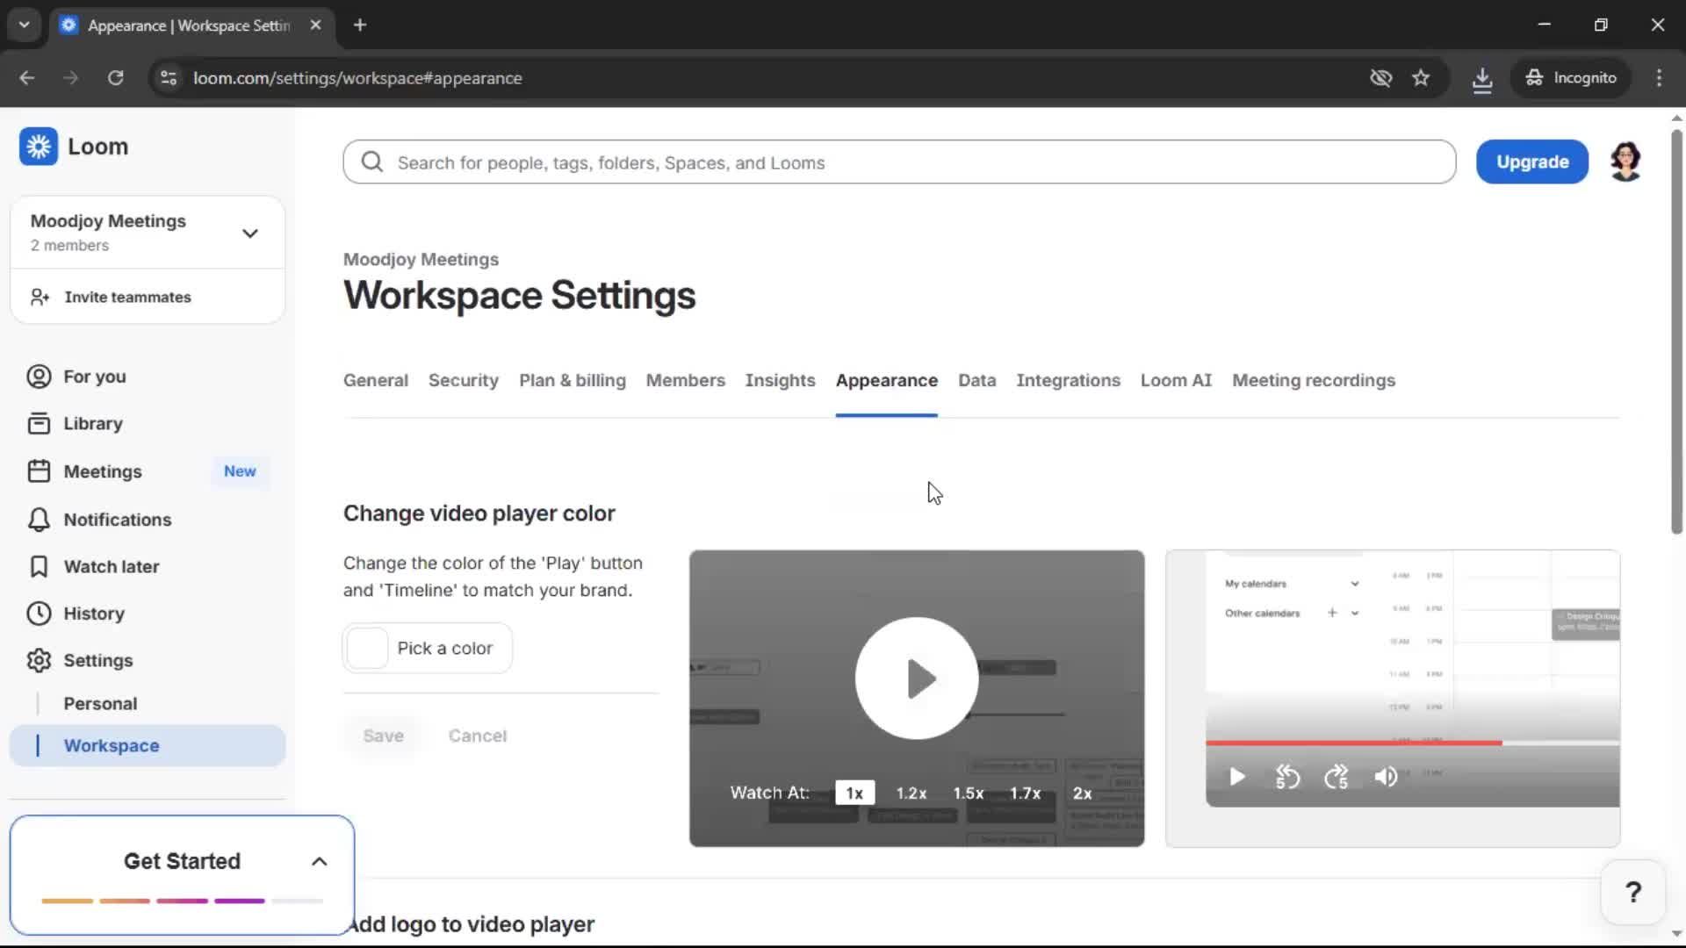
Task: Open the Pick a color swatch
Action: [x=368, y=648]
